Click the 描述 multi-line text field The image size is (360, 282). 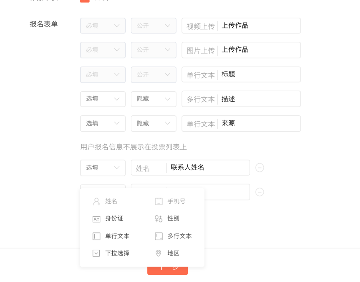coord(259,99)
